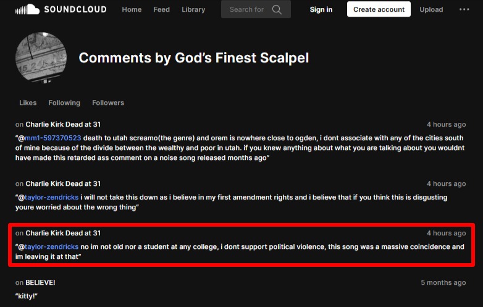Open first Charlie Kirk Dead at 31 track link

point(63,124)
